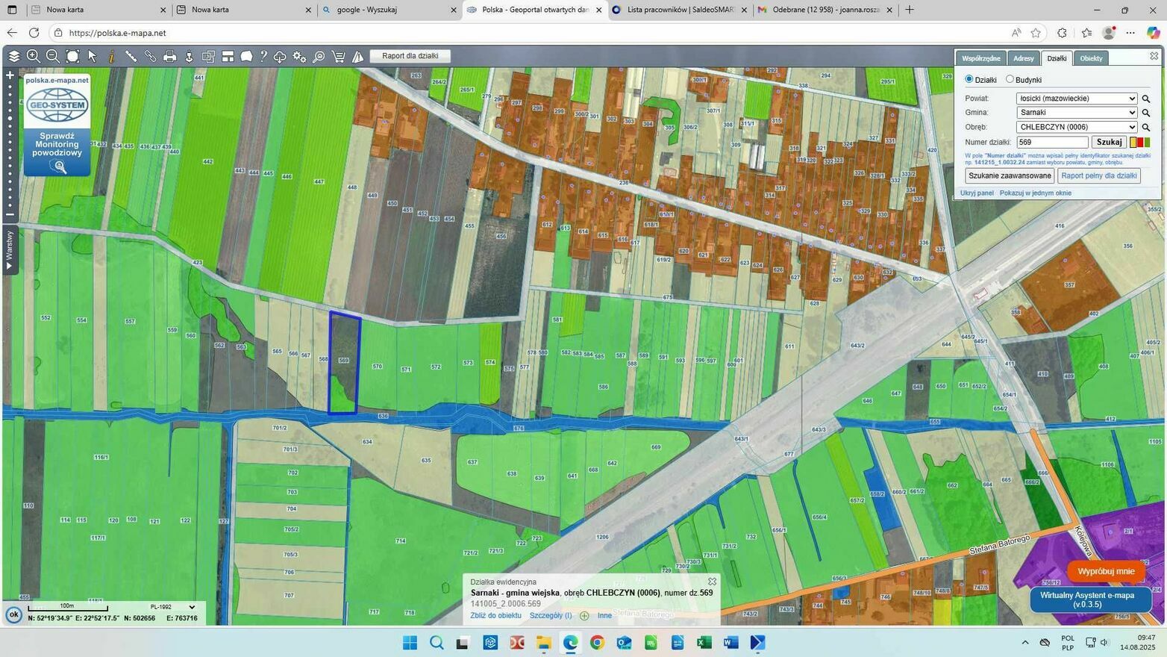This screenshot has width=1167, height=657.
Task: Expand the Gmina dropdown showing Sarnaki
Action: [1076, 113]
